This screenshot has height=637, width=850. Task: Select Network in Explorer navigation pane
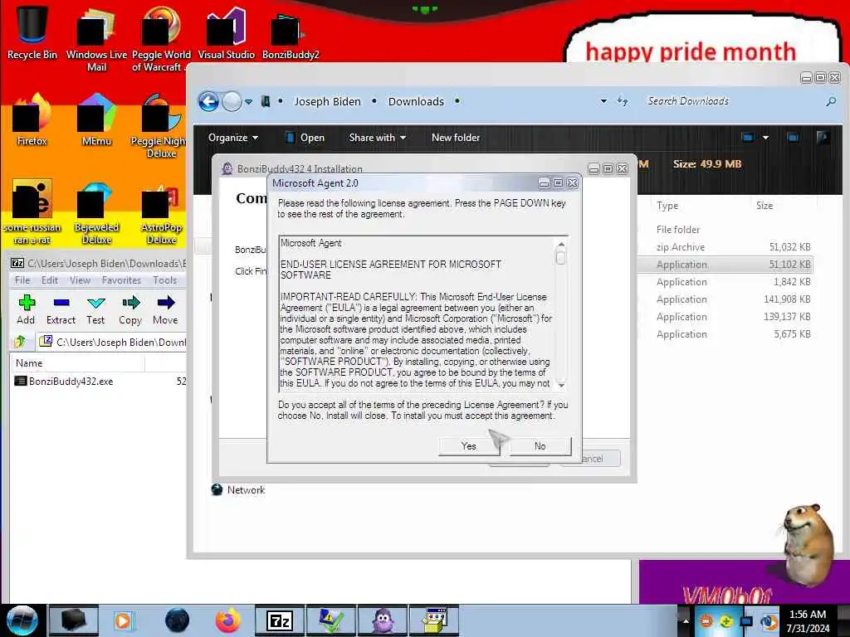pyautogui.click(x=238, y=489)
